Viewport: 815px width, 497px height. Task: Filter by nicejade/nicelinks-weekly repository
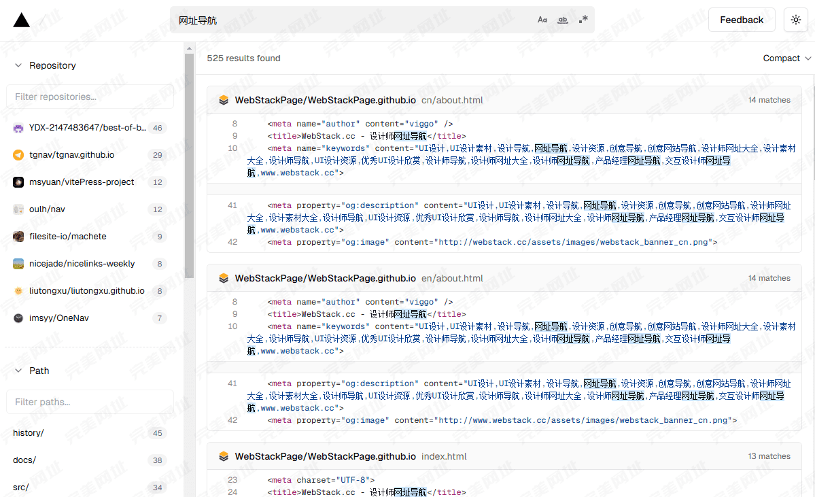click(90, 264)
